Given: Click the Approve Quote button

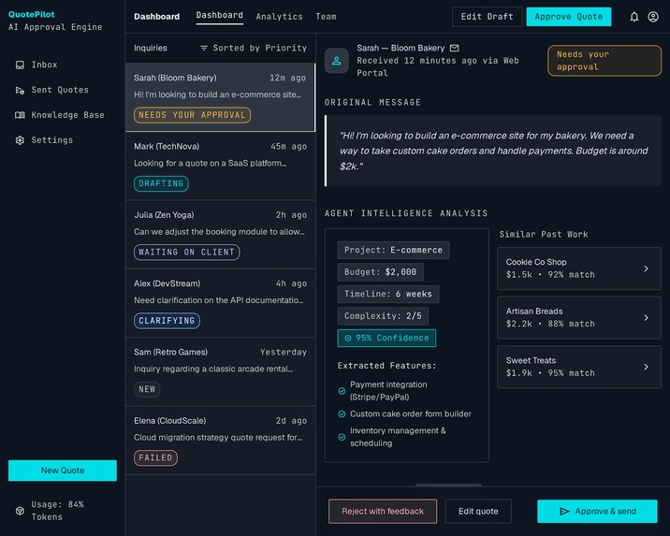Looking at the screenshot, I should [x=569, y=17].
